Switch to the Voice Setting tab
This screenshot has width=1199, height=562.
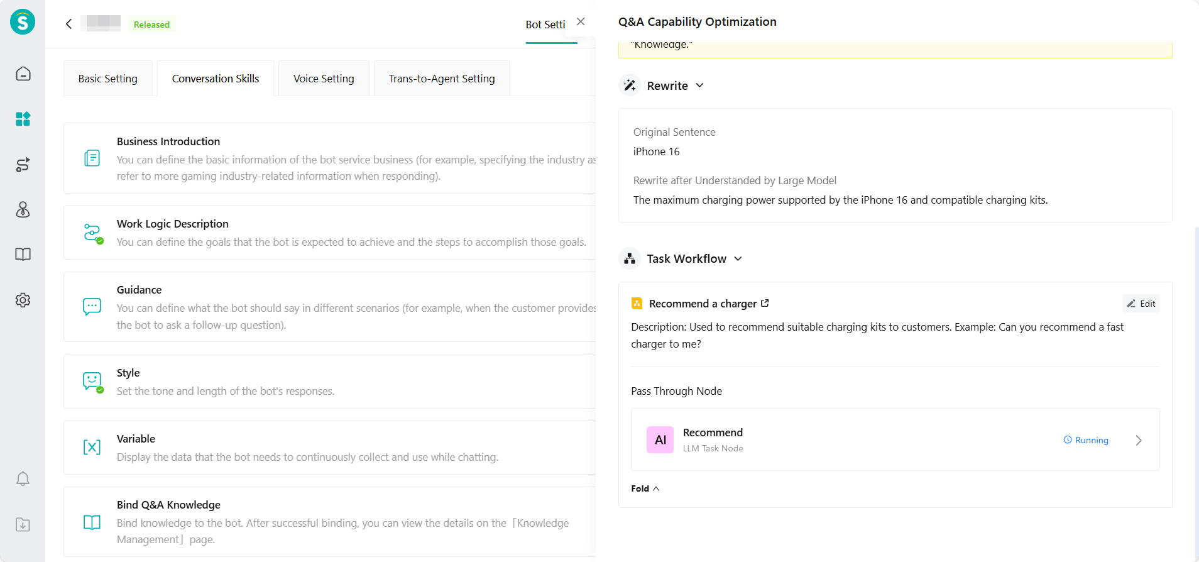[x=324, y=79]
